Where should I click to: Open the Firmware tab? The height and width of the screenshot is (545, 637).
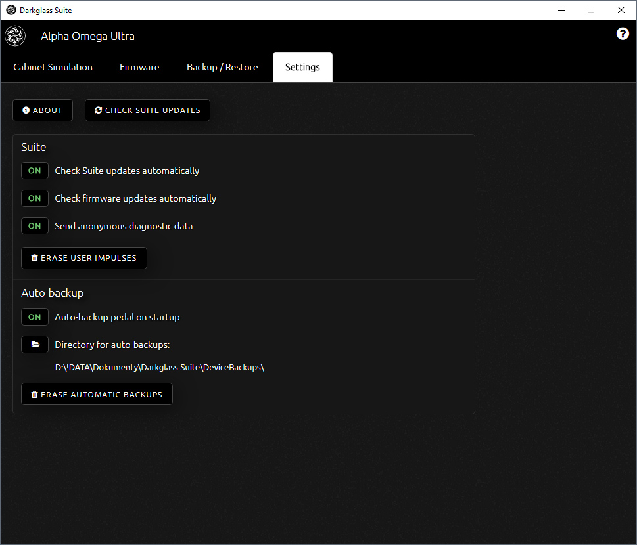139,67
